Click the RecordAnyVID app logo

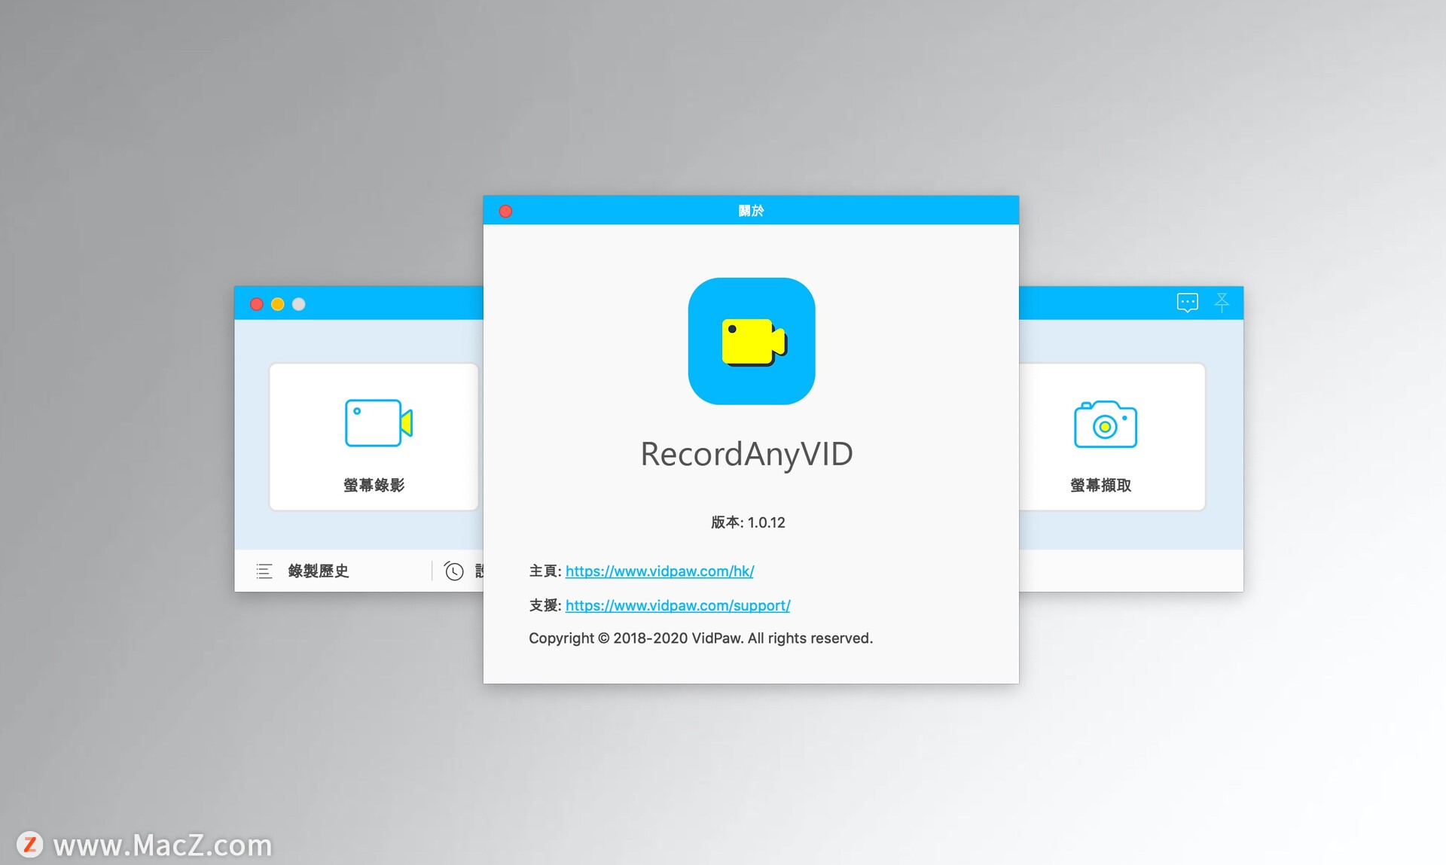(752, 341)
